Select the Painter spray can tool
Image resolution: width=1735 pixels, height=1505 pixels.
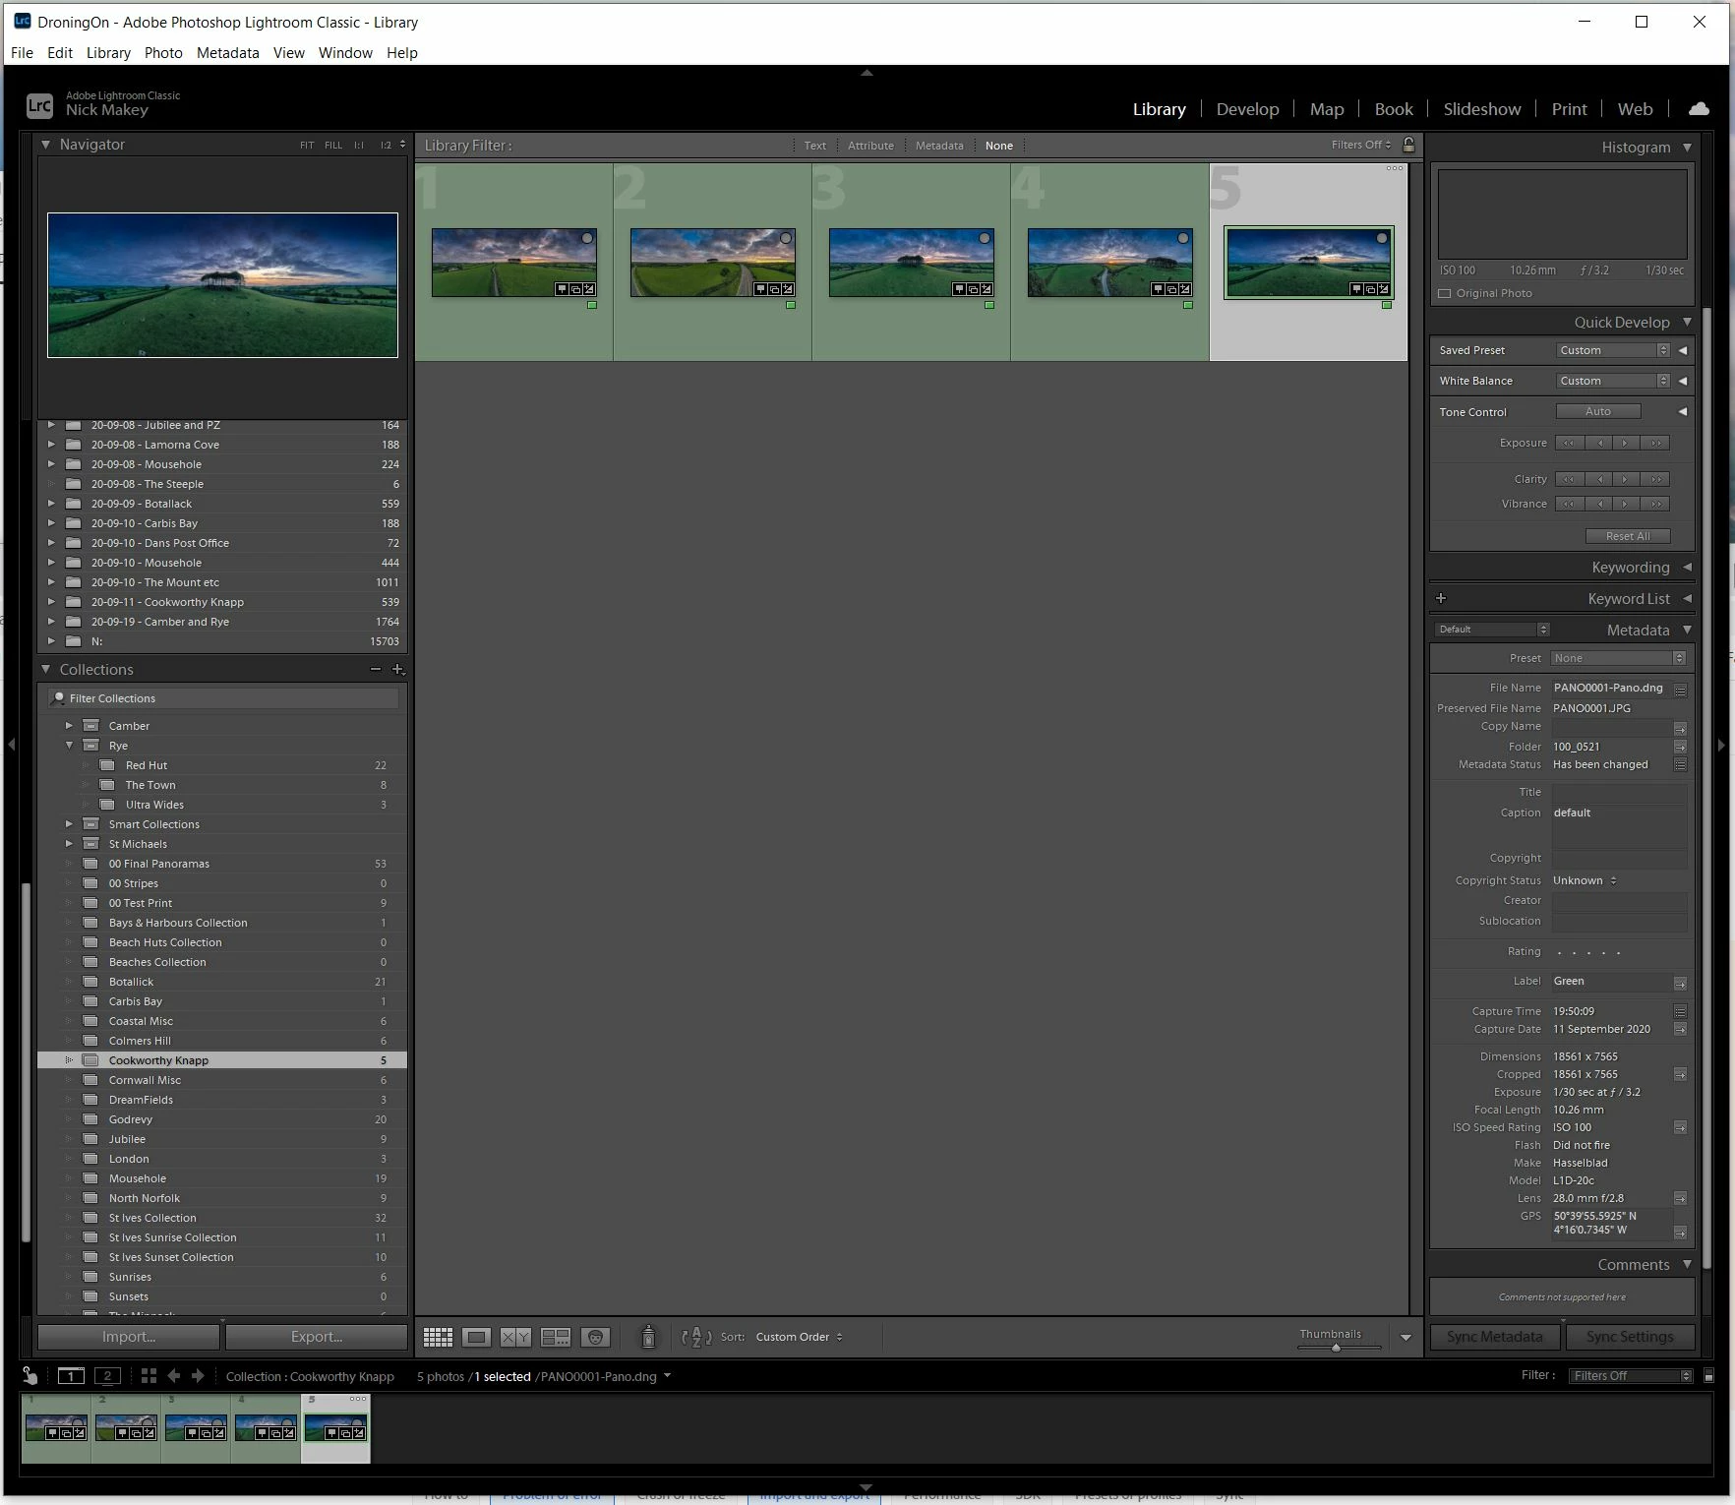coord(648,1337)
